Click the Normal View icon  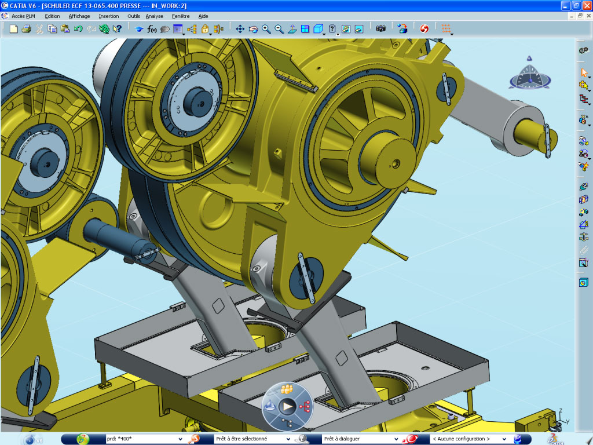[x=292, y=29]
